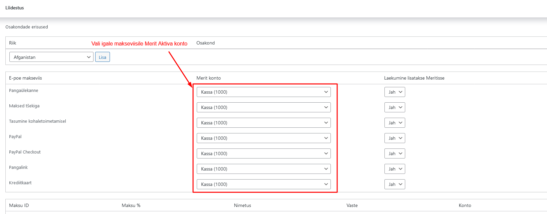This screenshot has width=547, height=214.
Task: Expand Merit konto dropdown for Maksed tšekiga
Action: (x=263, y=107)
